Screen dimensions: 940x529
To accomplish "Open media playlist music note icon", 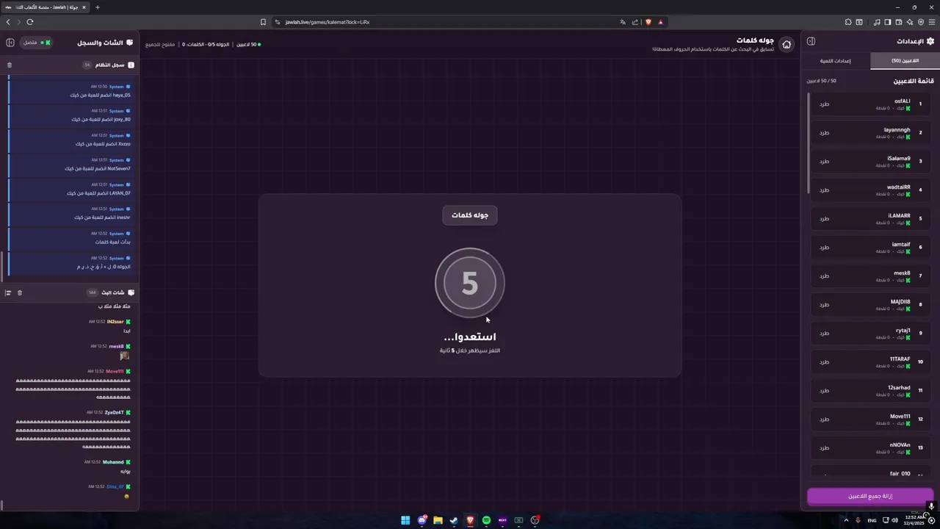I will (x=876, y=22).
